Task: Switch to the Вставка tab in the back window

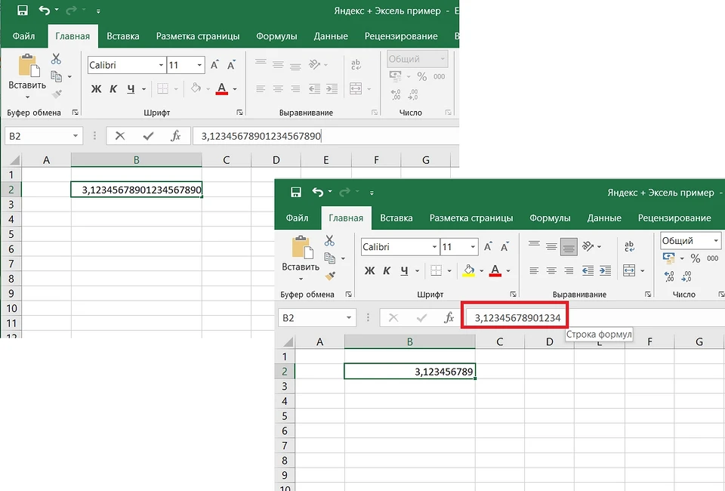Action: (x=122, y=36)
